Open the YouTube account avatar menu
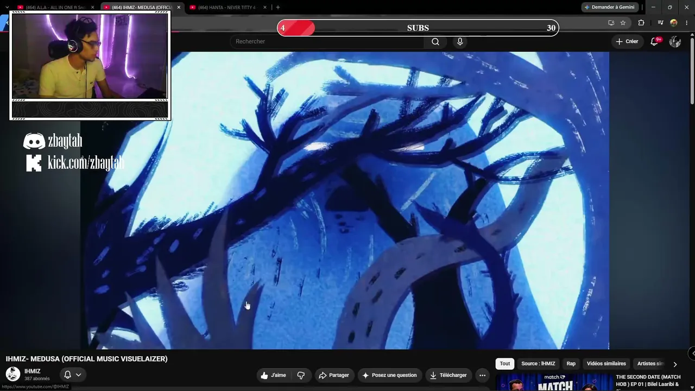 675,41
